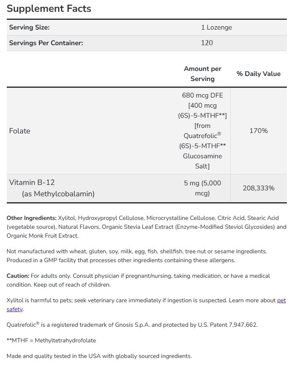Click the % Daily Value column header

[259, 73]
